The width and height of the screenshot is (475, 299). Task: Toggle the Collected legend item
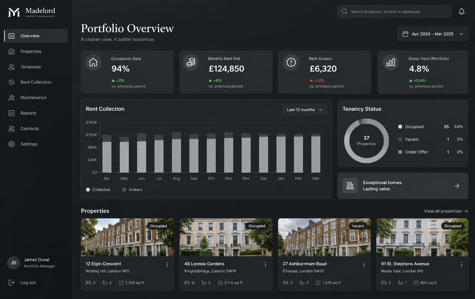click(98, 190)
